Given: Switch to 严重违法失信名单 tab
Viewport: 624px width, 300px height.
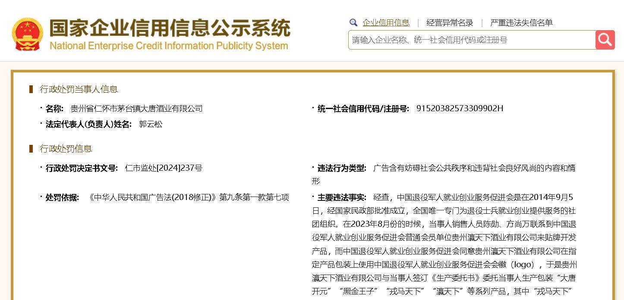Looking at the screenshot, I should 522,22.
